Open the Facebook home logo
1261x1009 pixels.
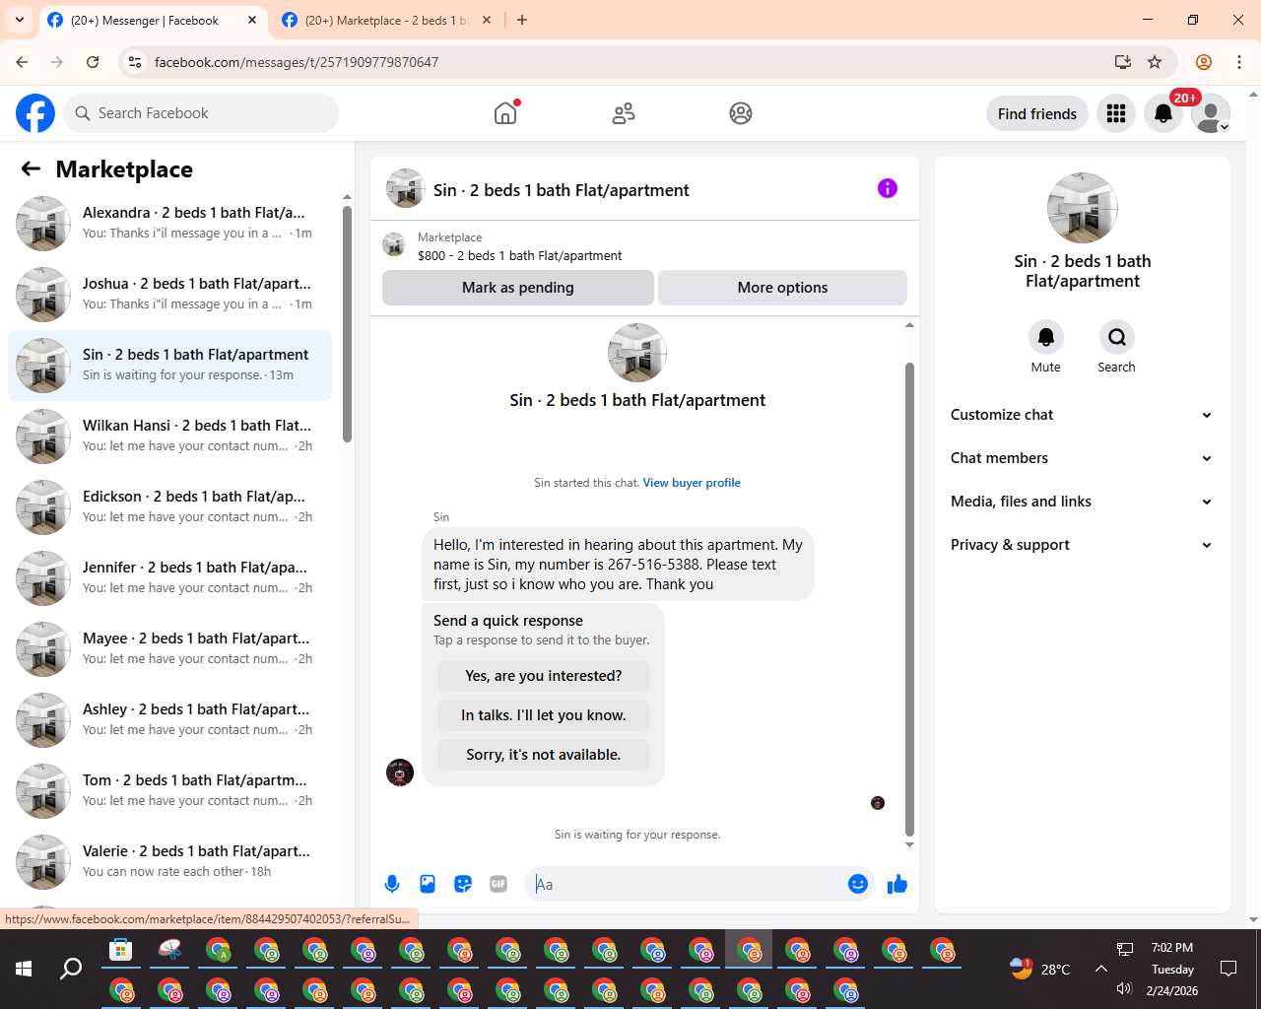35,113
